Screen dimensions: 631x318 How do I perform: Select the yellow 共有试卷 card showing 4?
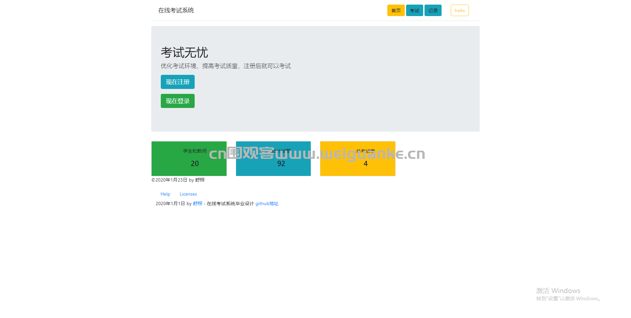point(358,159)
